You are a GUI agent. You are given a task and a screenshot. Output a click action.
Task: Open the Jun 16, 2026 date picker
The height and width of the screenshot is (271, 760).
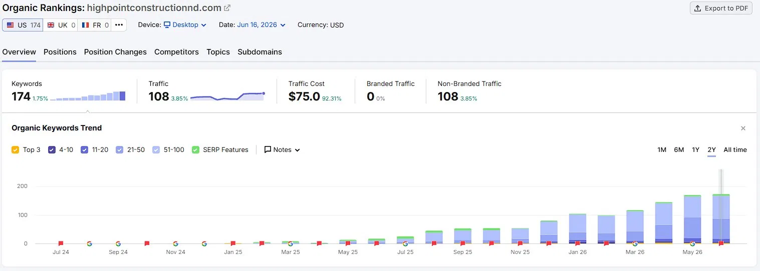click(x=261, y=25)
